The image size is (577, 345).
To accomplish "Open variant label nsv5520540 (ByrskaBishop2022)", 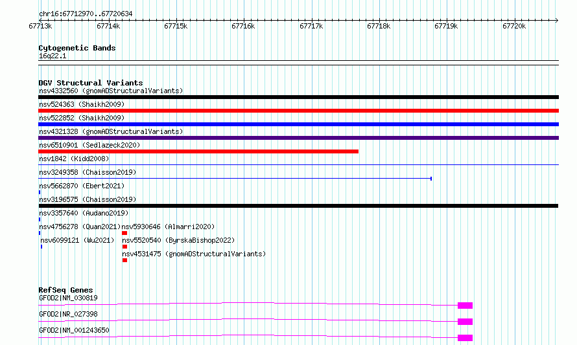I will 178,240.
